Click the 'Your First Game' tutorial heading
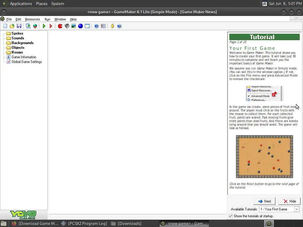The width and height of the screenshot is (303, 227). 252,48
